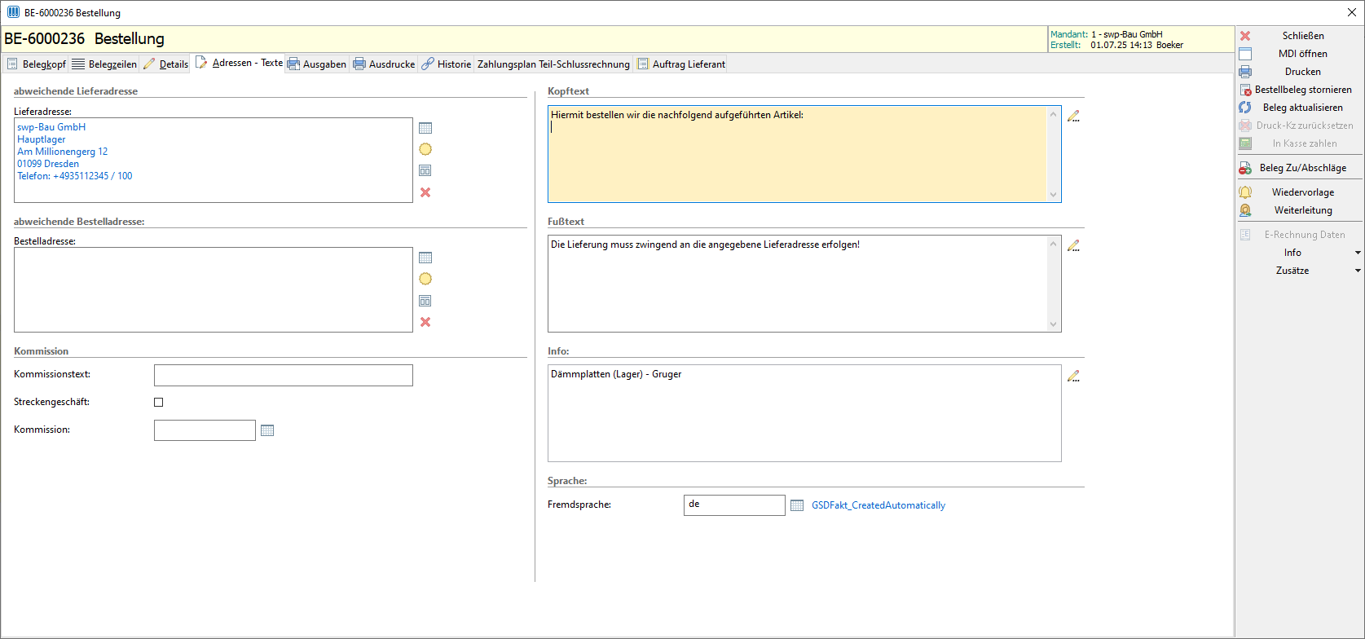Open the Ausdrucke tab
The image size is (1365, 639).
[384, 64]
